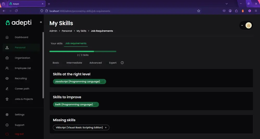260x139 pixels.
Task: Open the Firefox account icon
Action: coord(230,11)
